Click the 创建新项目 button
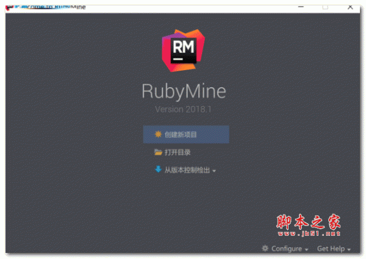The height and width of the screenshot is (259, 366). pos(186,135)
